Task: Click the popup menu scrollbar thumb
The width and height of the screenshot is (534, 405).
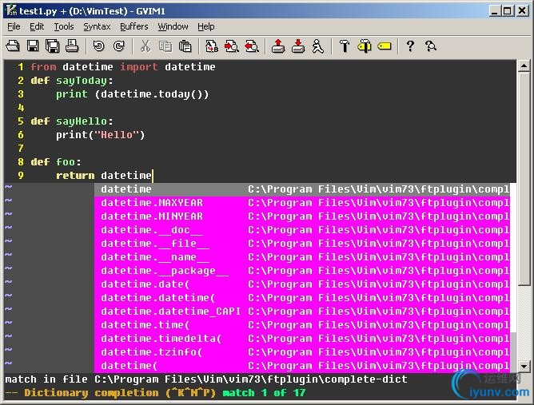Action: click(513, 257)
